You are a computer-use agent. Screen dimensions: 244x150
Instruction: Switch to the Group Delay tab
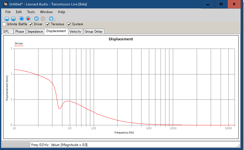click(94, 32)
